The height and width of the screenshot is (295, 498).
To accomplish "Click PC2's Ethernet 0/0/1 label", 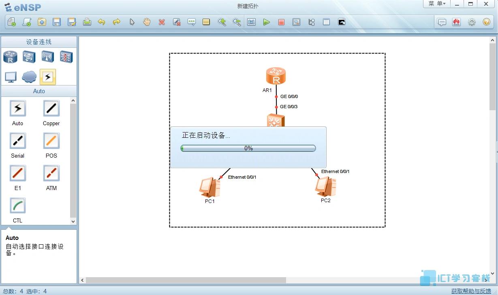I will pos(336,171).
